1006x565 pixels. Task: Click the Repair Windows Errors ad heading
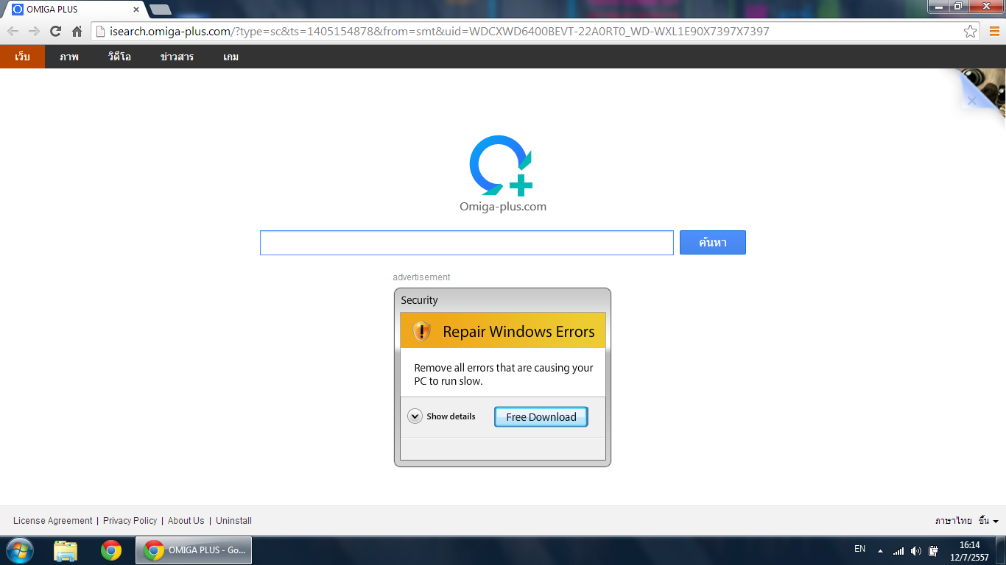518,332
